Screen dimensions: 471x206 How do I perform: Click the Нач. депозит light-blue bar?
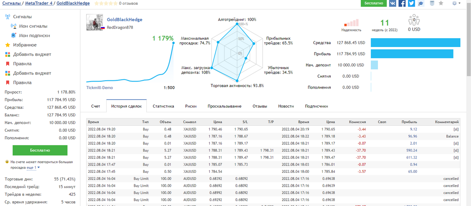point(374,65)
